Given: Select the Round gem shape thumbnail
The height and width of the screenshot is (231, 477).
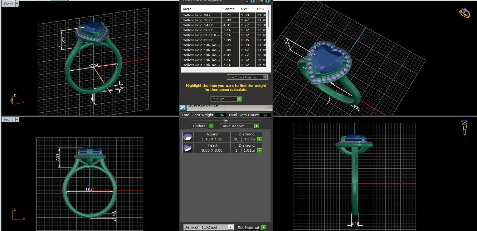Looking at the screenshot, I should 187,137.
